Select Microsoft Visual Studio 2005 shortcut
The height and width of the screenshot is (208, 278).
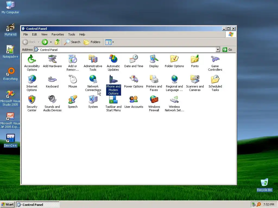pyautogui.click(x=10, y=98)
